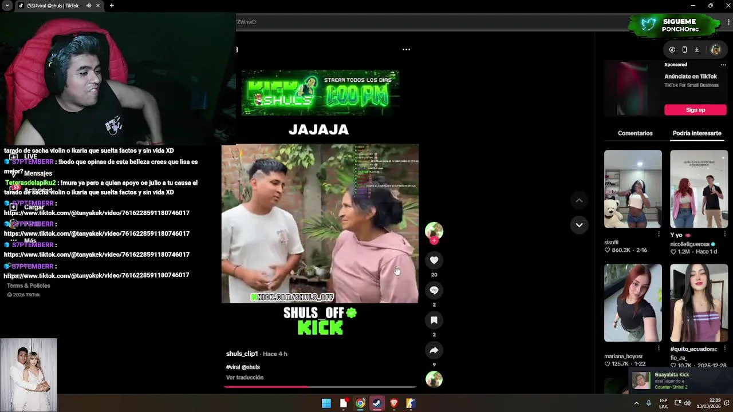Mute the TikTok browser tab audio

pyautogui.click(x=88, y=6)
